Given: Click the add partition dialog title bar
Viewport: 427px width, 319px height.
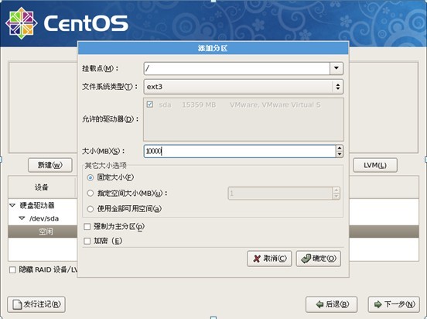Looking at the screenshot, I should tap(213, 48).
